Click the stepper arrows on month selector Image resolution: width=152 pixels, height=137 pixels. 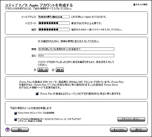coord(46,70)
